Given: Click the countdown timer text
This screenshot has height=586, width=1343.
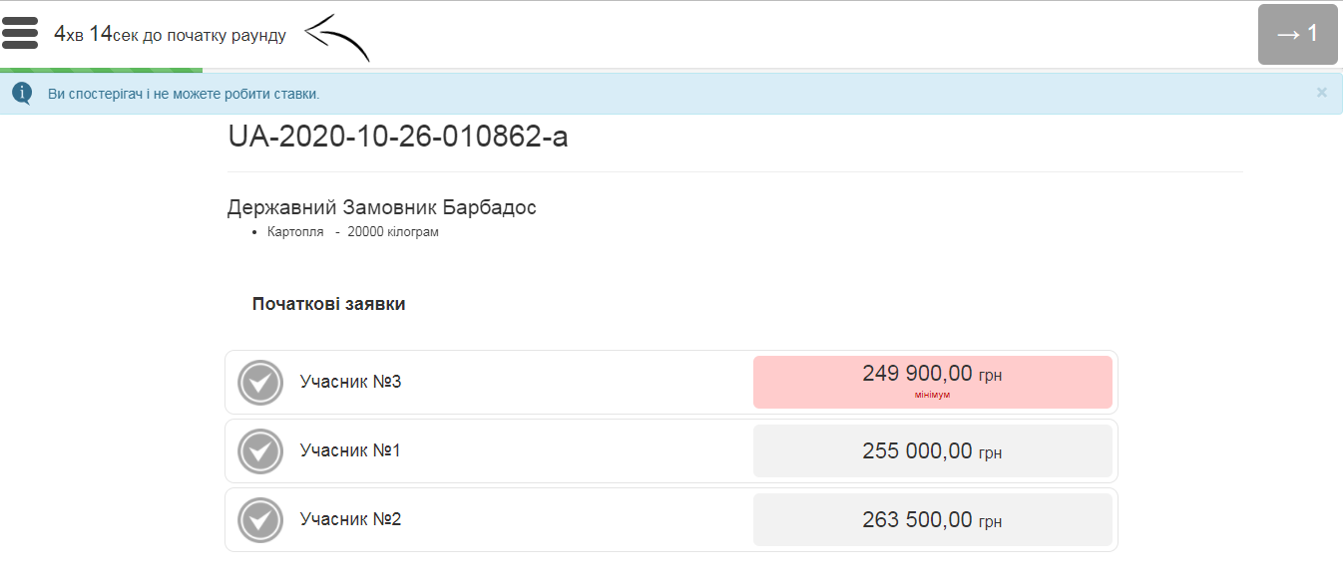Looking at the screenshot, I should [170, 35].
